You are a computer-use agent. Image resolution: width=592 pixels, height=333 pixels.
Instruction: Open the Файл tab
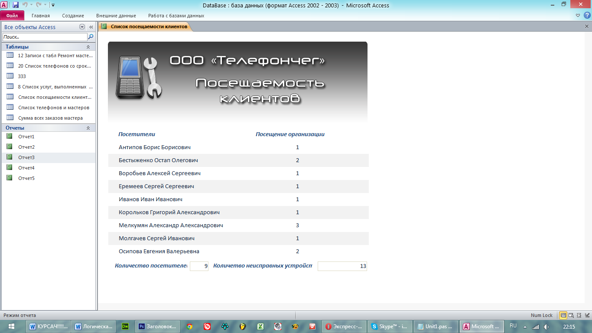click(12, 16)
